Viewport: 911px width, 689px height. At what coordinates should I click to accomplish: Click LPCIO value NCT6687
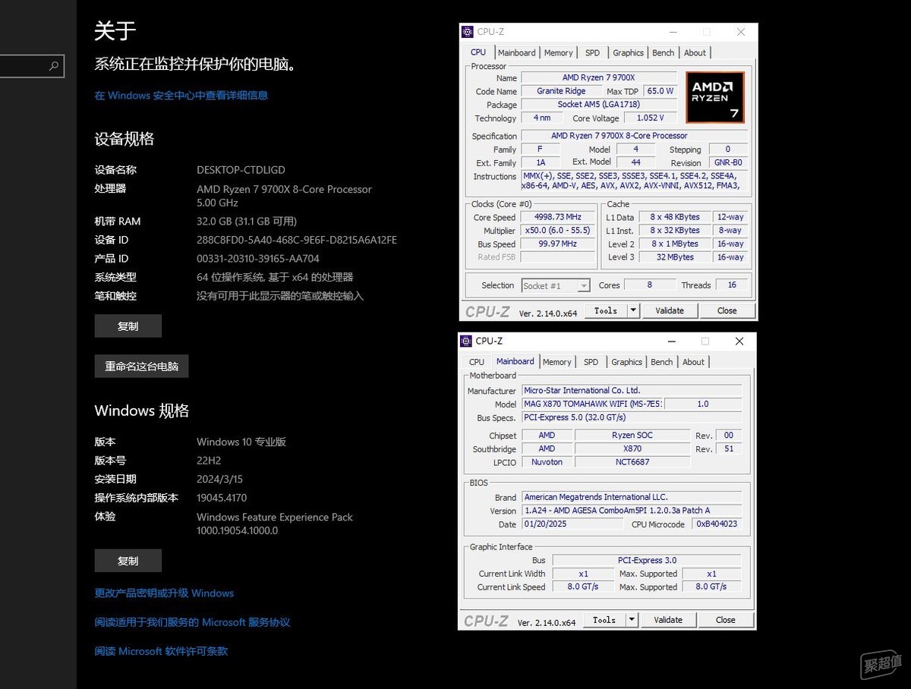pos(632,462)
